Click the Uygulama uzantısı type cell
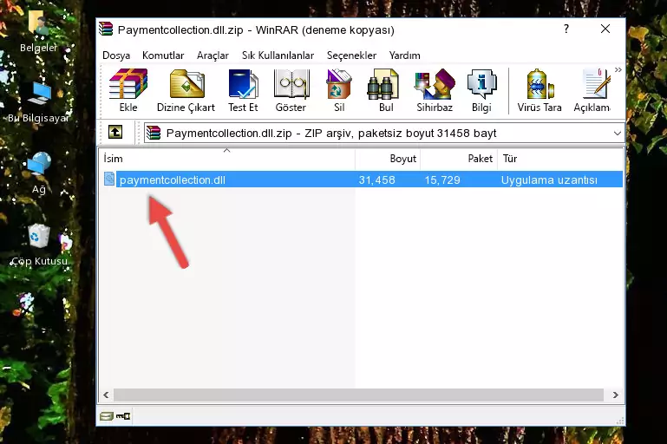667x444 pixels. (549, 180)
